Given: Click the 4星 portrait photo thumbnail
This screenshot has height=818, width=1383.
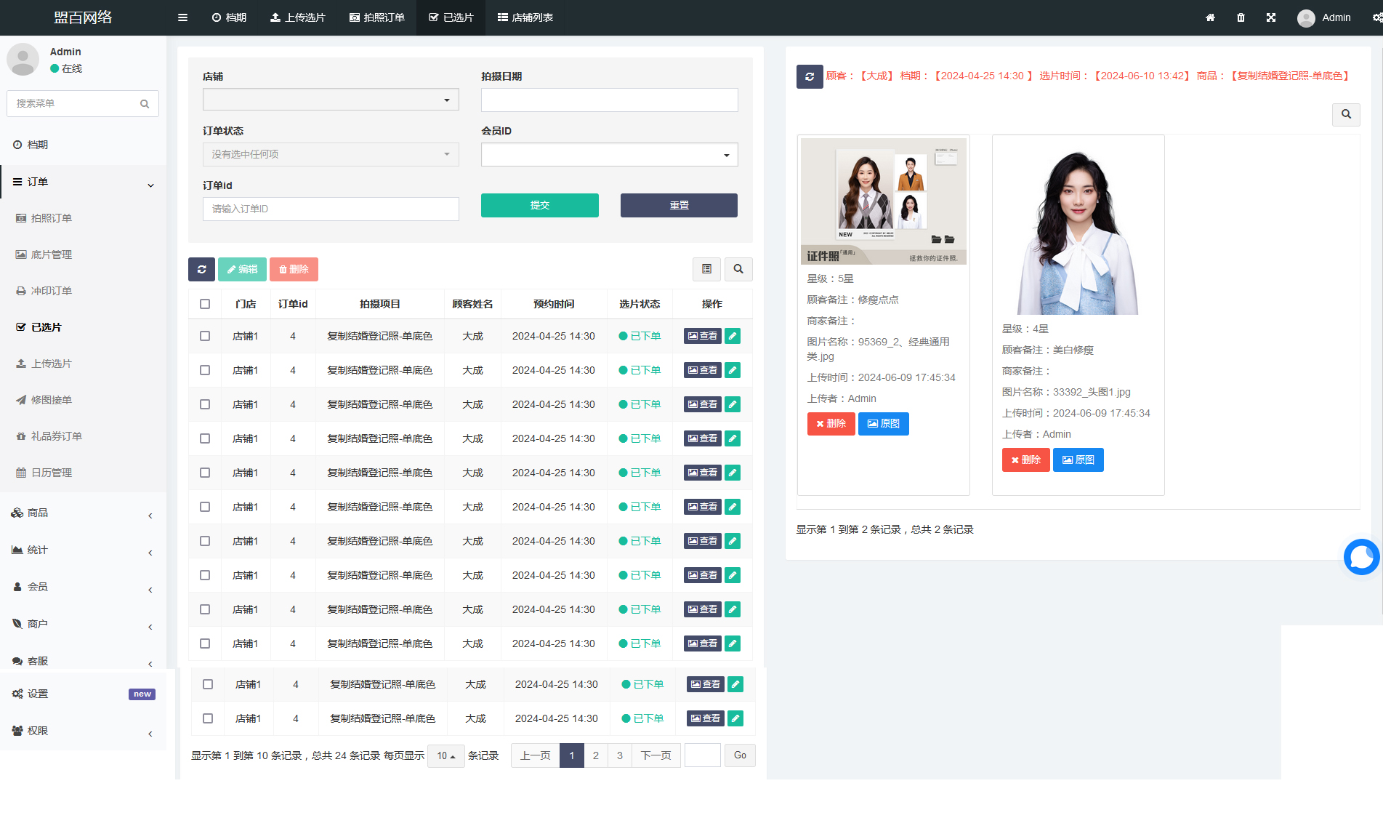Looking at the screenshot, I should pos(1078,233).
